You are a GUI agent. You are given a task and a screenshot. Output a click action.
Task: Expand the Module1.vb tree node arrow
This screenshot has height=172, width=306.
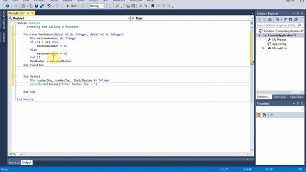[x=263, y=48]
